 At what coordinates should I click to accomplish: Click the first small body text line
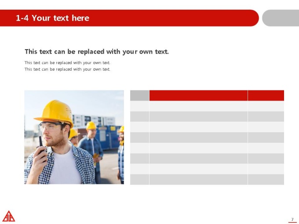pyautogui.click(x=67, y=63)
